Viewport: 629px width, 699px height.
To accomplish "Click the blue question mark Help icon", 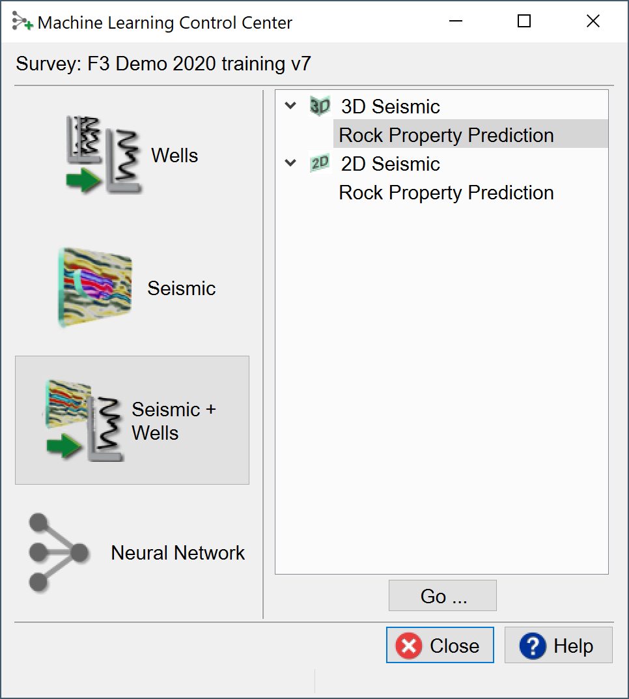I will click(533, 646).
